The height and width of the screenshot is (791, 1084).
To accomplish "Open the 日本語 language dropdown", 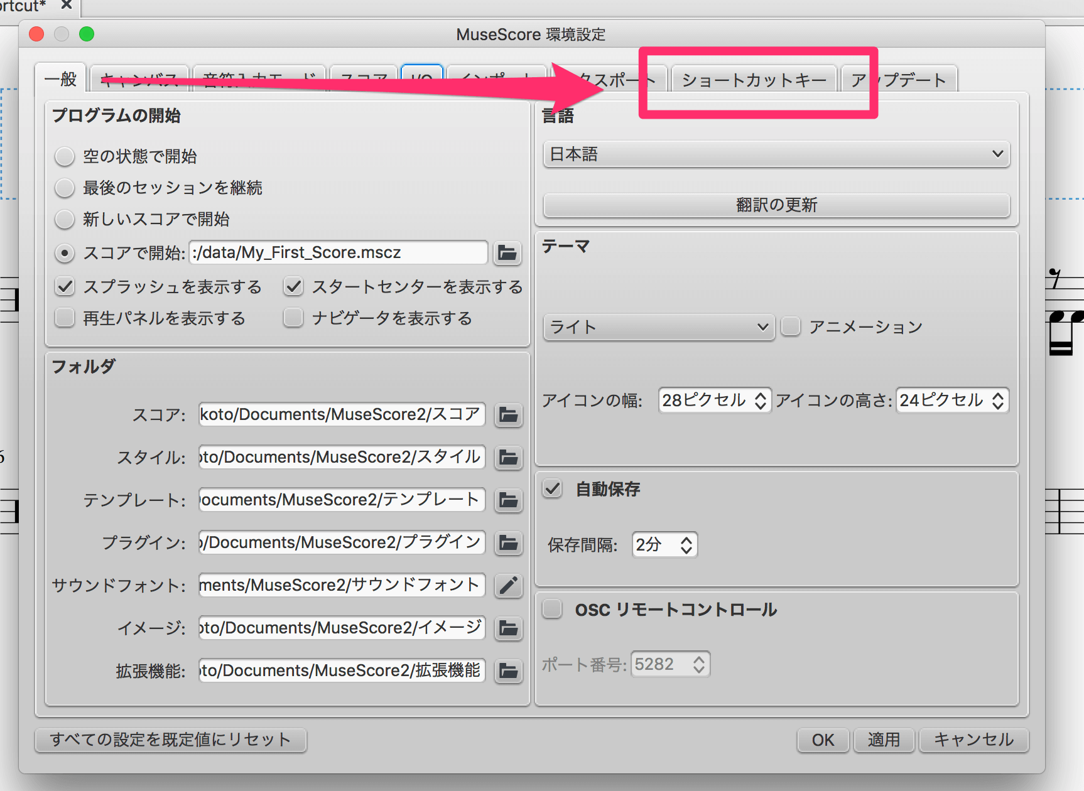I will 776,154.
